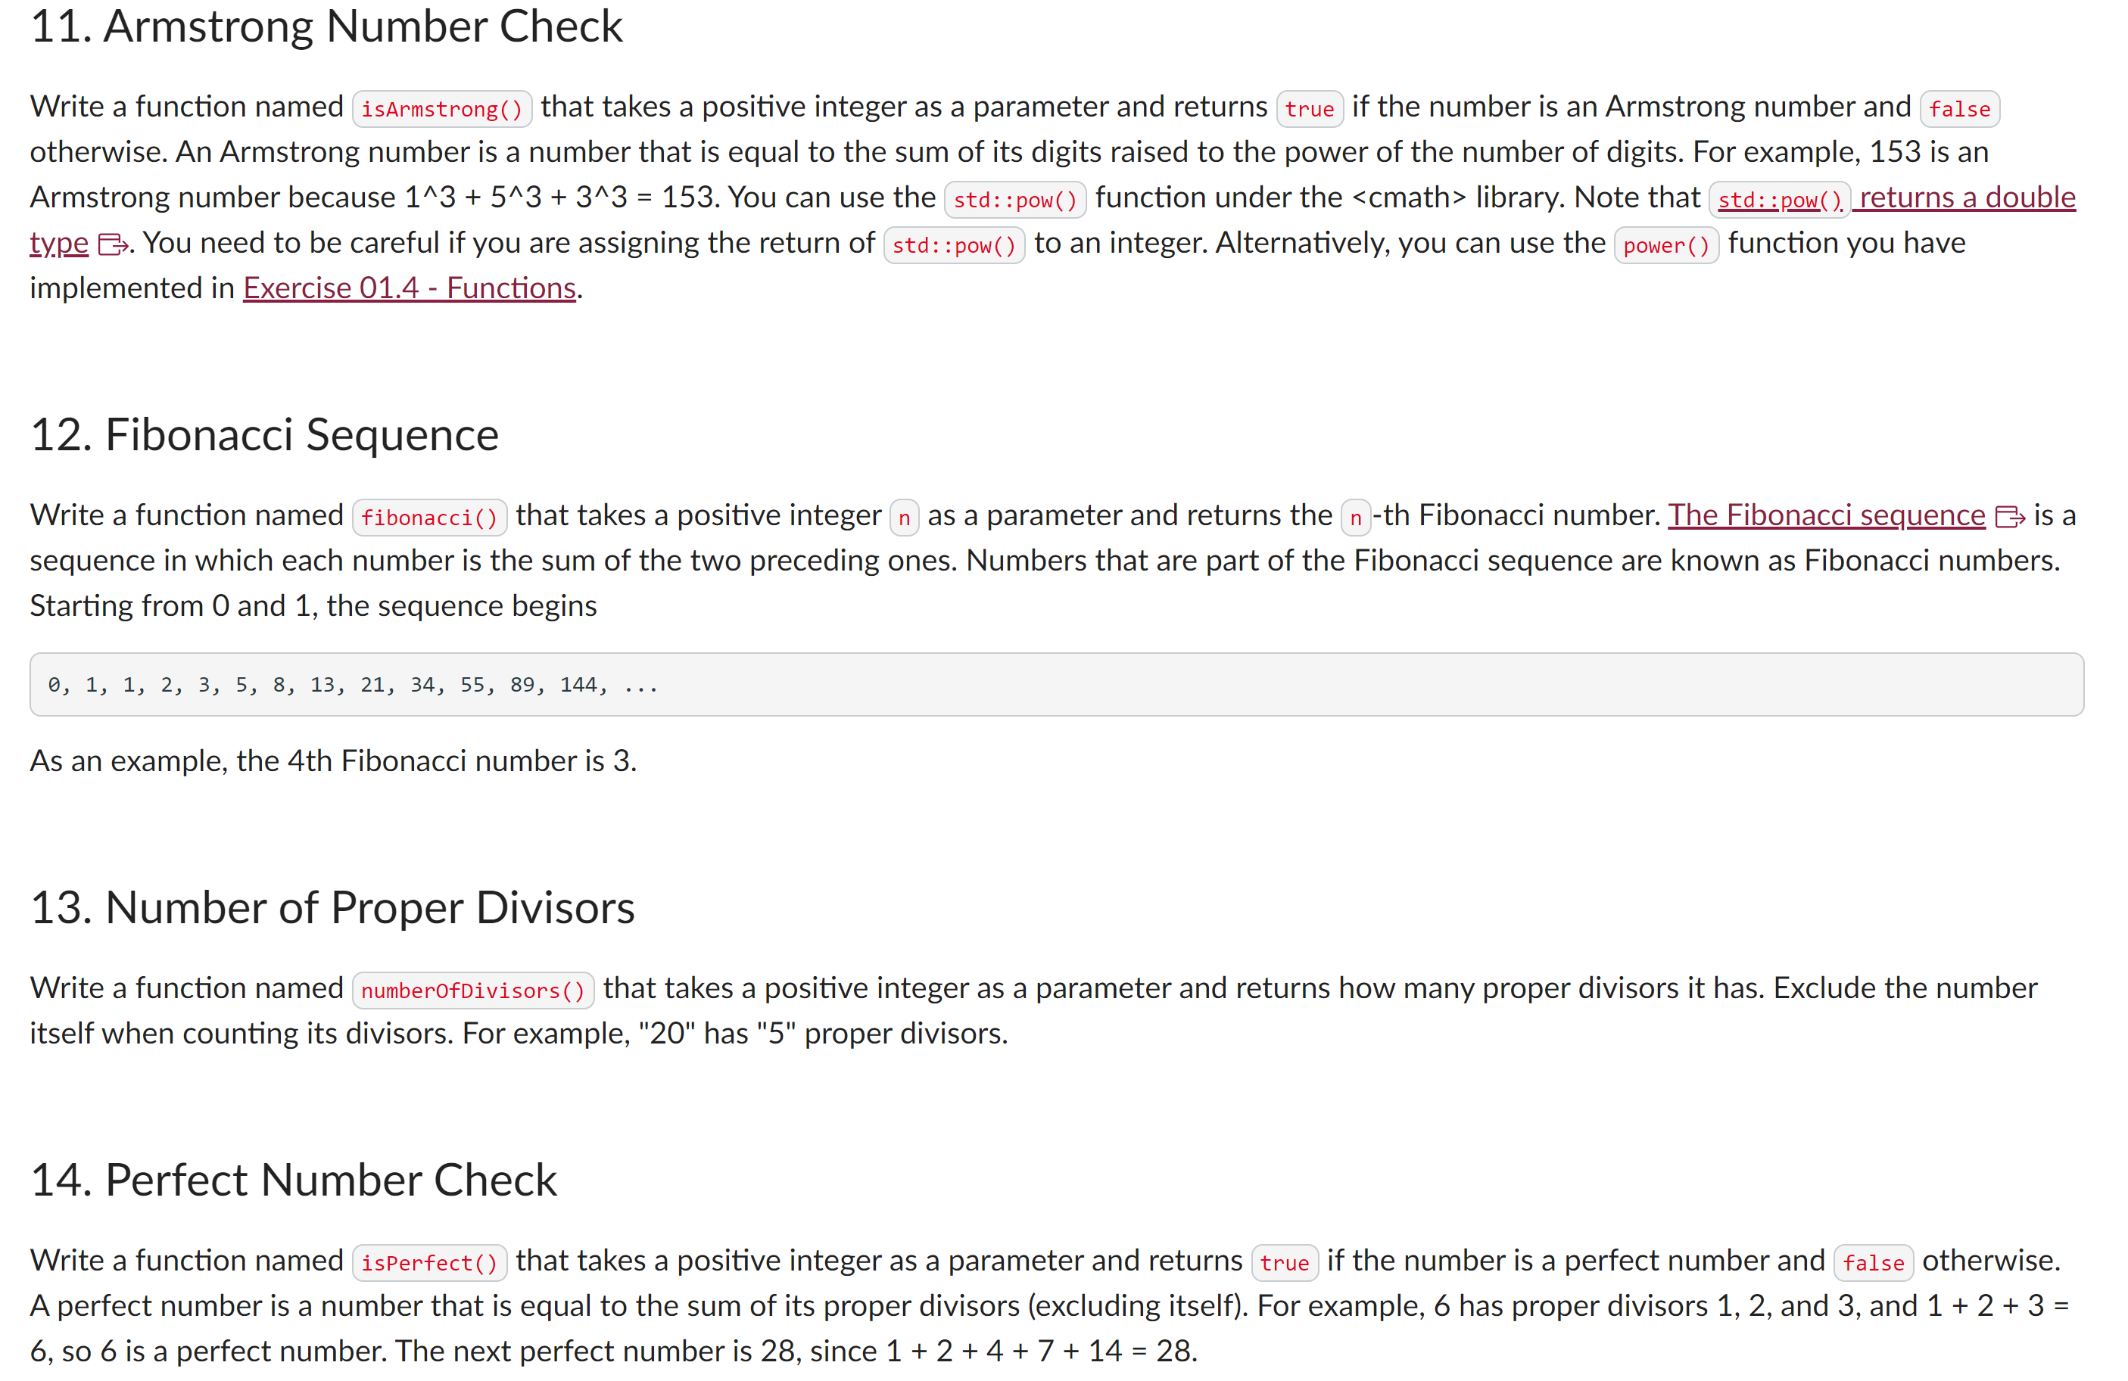The height and width of the screenshot is (1381, 2128).
Task: Click the power() code label
Action: pos(1667,245)
